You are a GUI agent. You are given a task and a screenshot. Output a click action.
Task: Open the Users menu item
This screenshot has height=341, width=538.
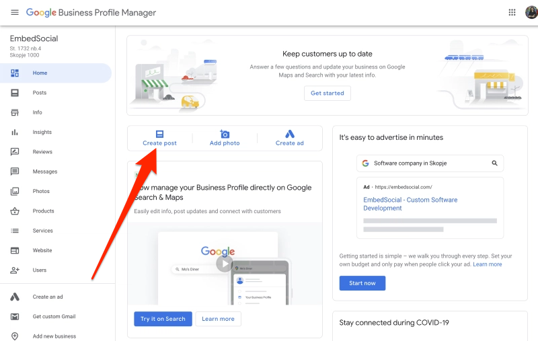pos(56,270)
